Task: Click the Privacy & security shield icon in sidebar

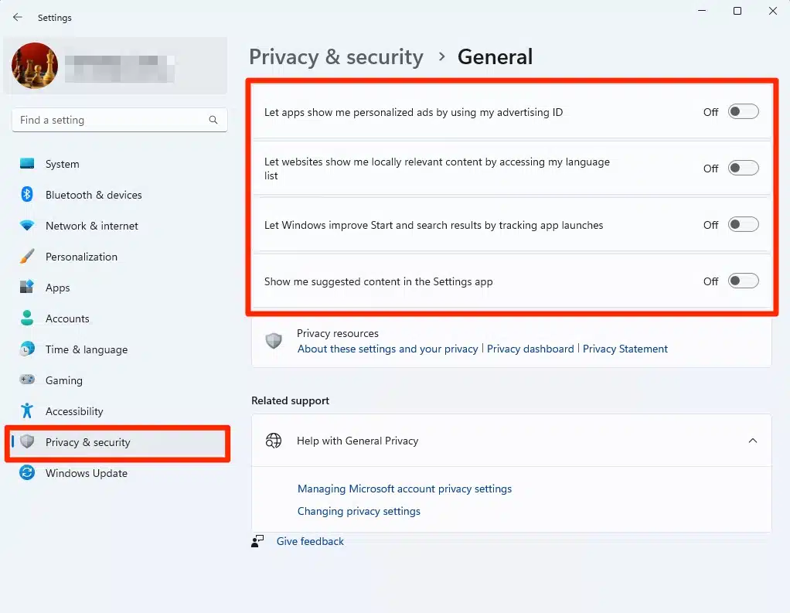Action: click(x=27, y=441)
